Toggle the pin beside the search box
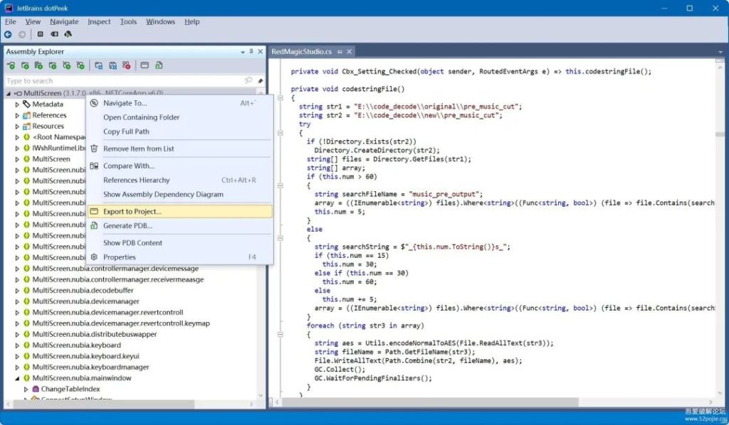Viewport: 729px width, 425px height. 261,81
